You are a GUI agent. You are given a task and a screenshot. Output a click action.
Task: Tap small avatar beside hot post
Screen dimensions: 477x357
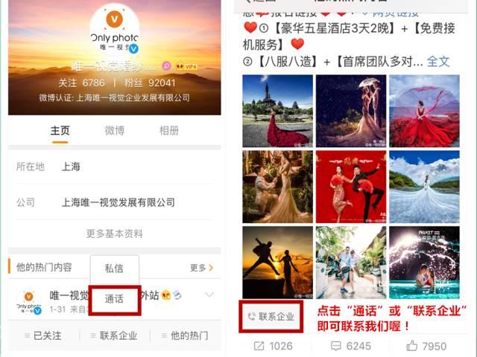pos(29,302)
